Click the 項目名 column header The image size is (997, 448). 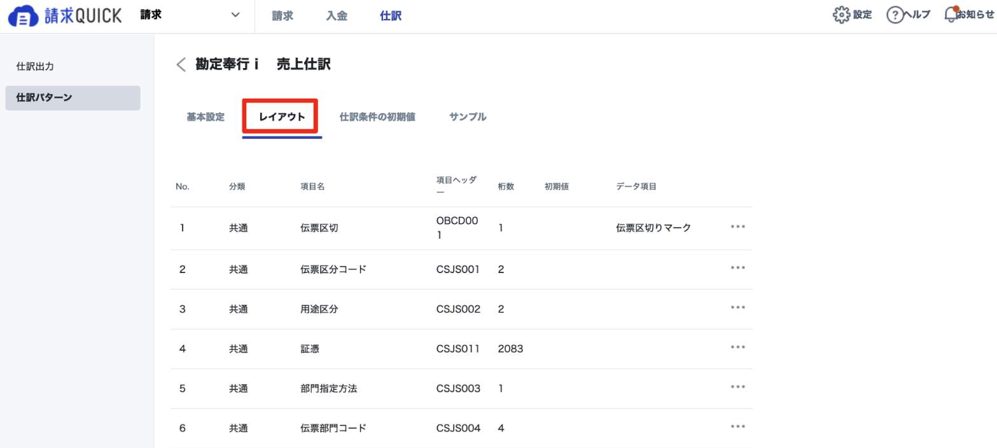313,186
